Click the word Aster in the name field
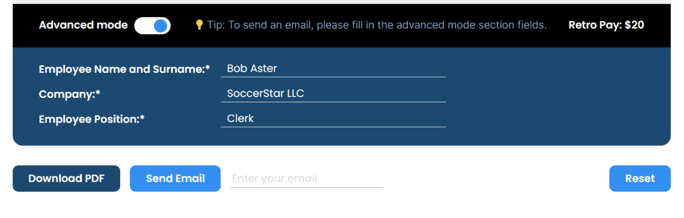The image size is (684, 218). [x=264, y=69]
